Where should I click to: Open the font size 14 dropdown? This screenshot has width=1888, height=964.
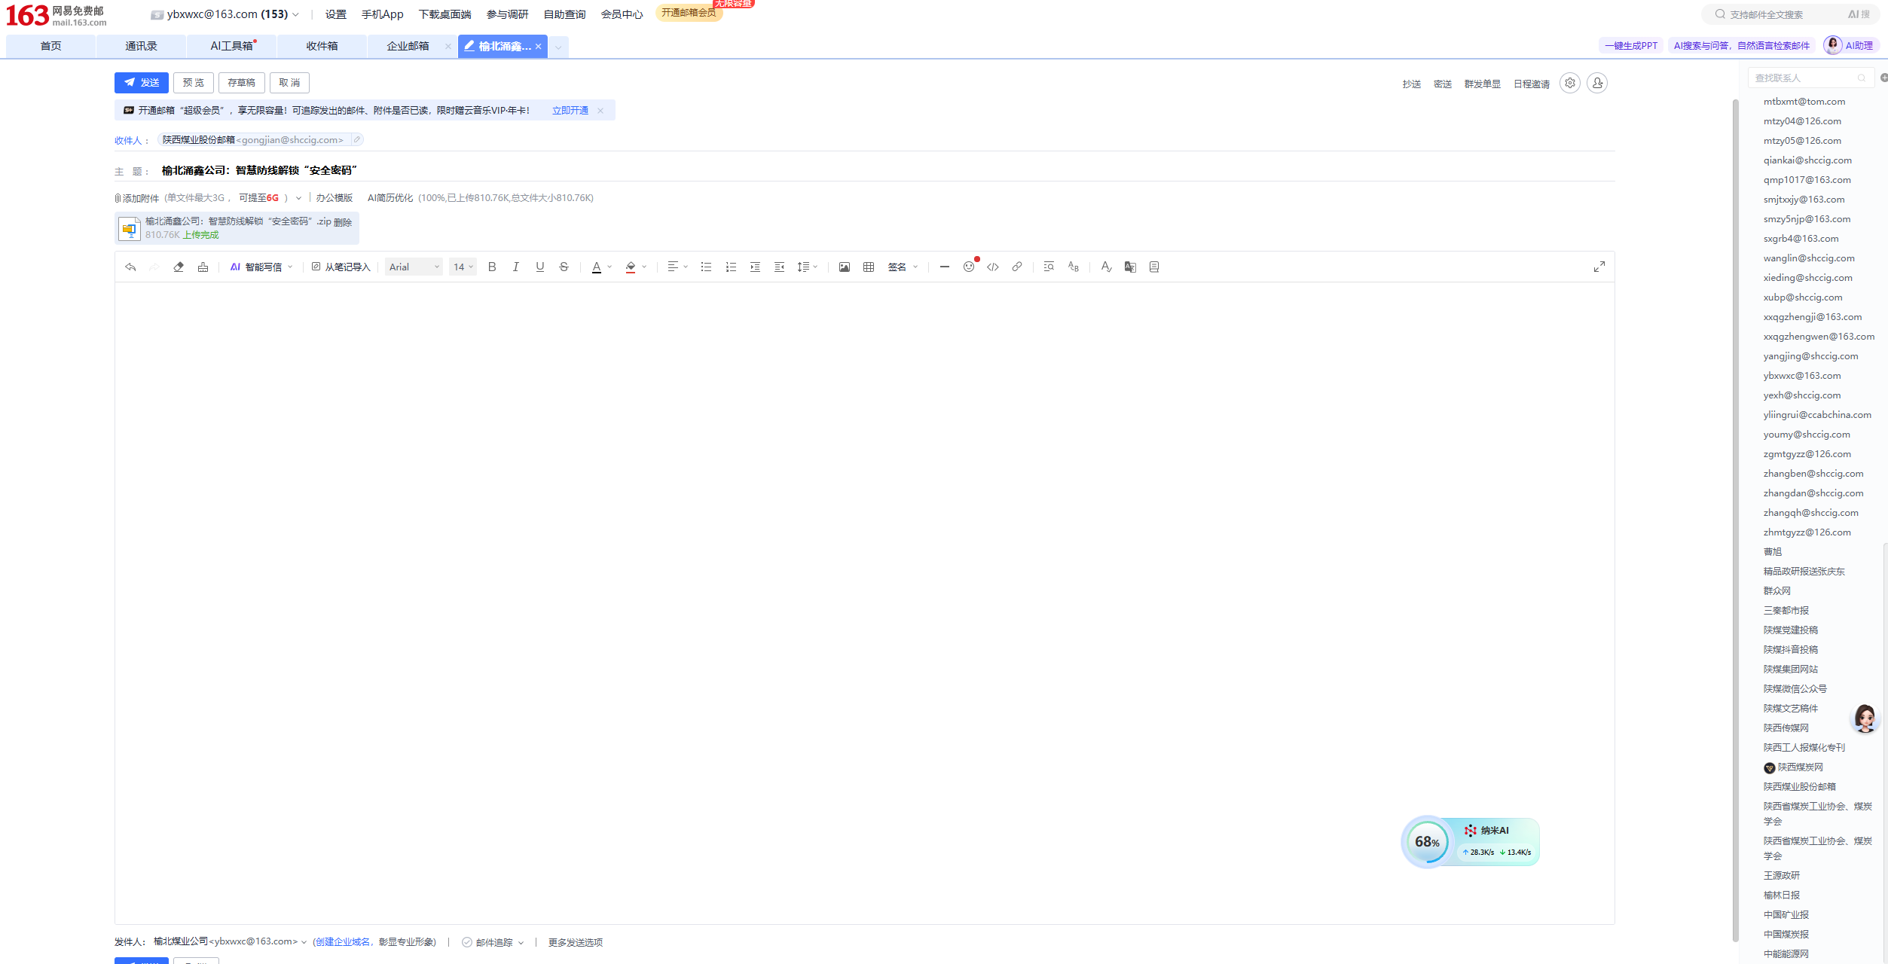(x=463, y=267)
